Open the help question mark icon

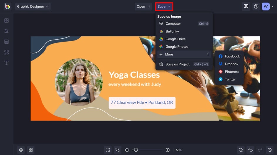[256, 6]
